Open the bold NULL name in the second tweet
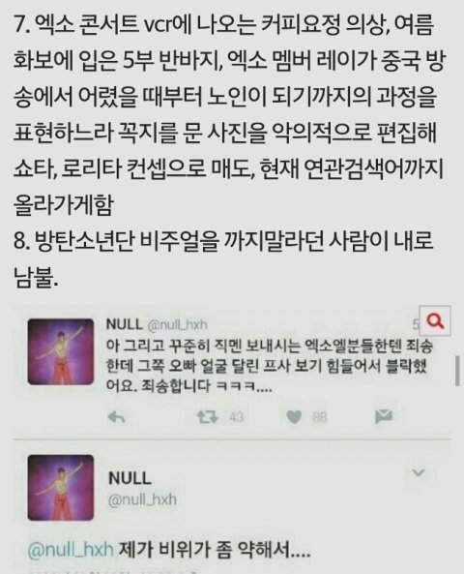 pos(130,478)
